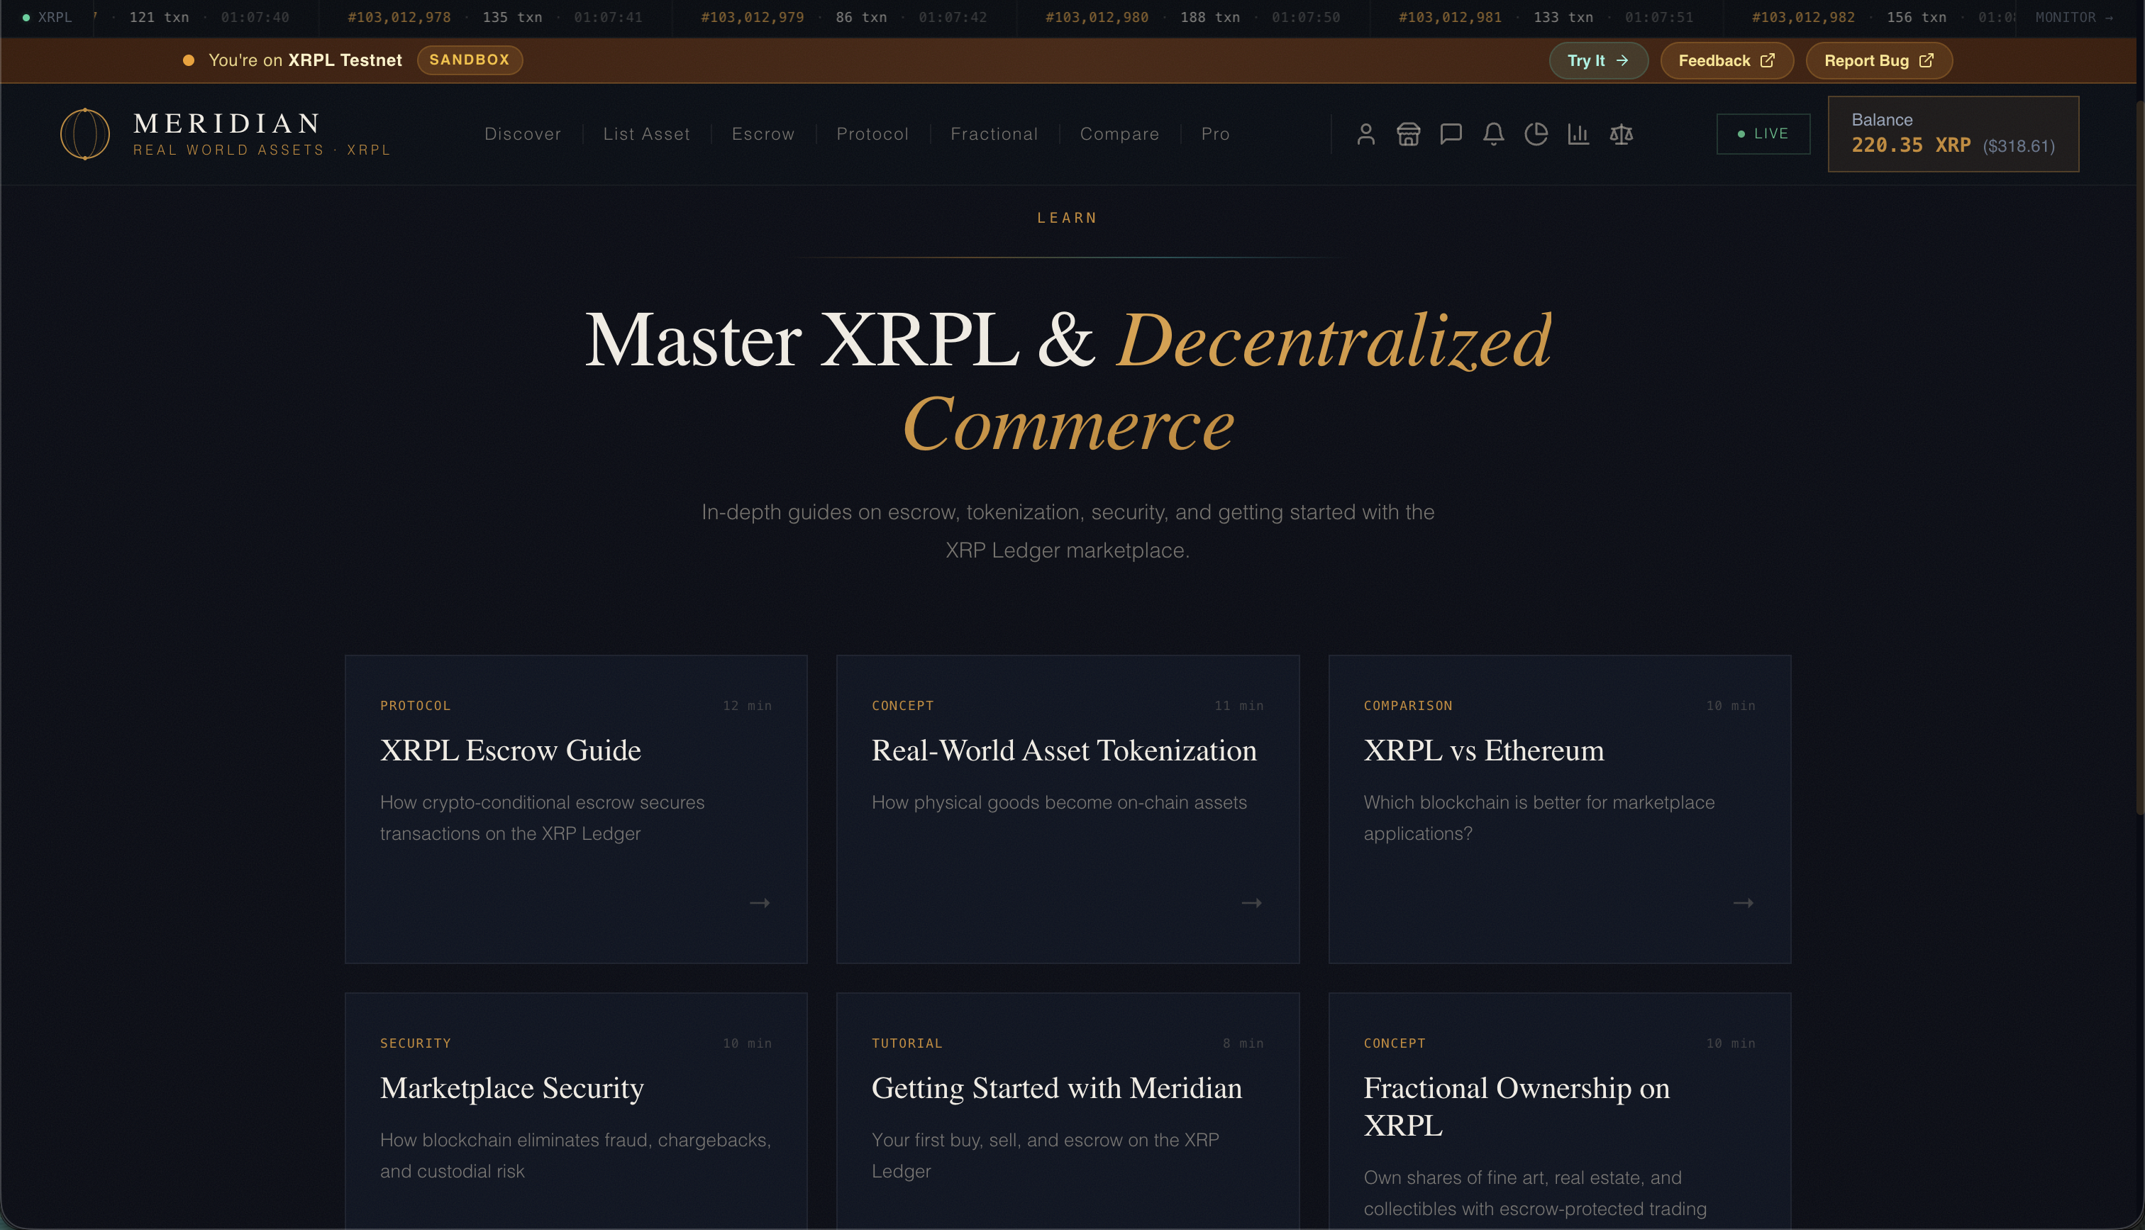Go to Fractional in the navigation
This screenshot has width=2145, height=1230.
994,133
